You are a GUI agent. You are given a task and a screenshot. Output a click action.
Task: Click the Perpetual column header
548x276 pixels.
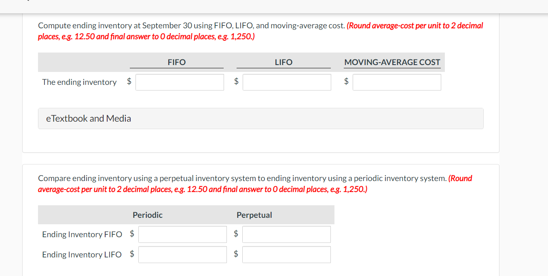point(254,215)
